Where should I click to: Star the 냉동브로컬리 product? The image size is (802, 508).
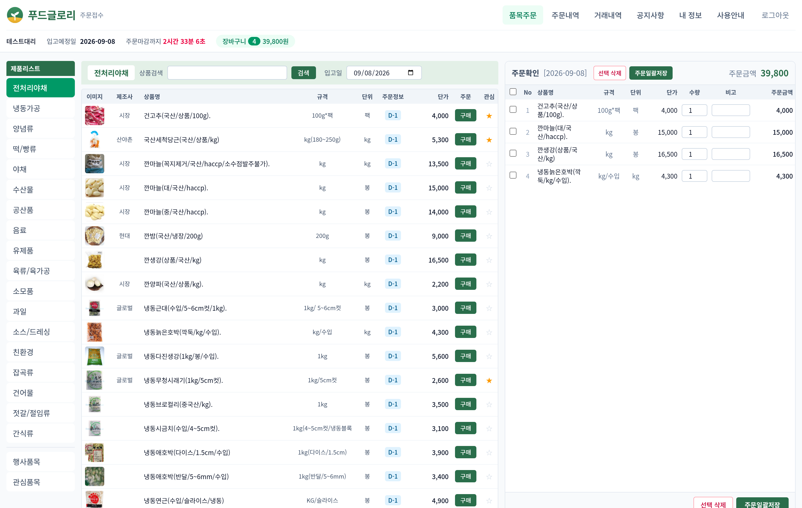click(489, 405)
